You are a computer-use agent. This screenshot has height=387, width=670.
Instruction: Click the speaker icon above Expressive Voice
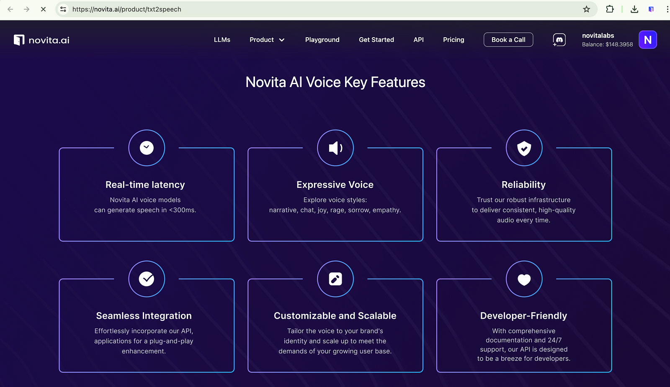(x=335, y=148)
